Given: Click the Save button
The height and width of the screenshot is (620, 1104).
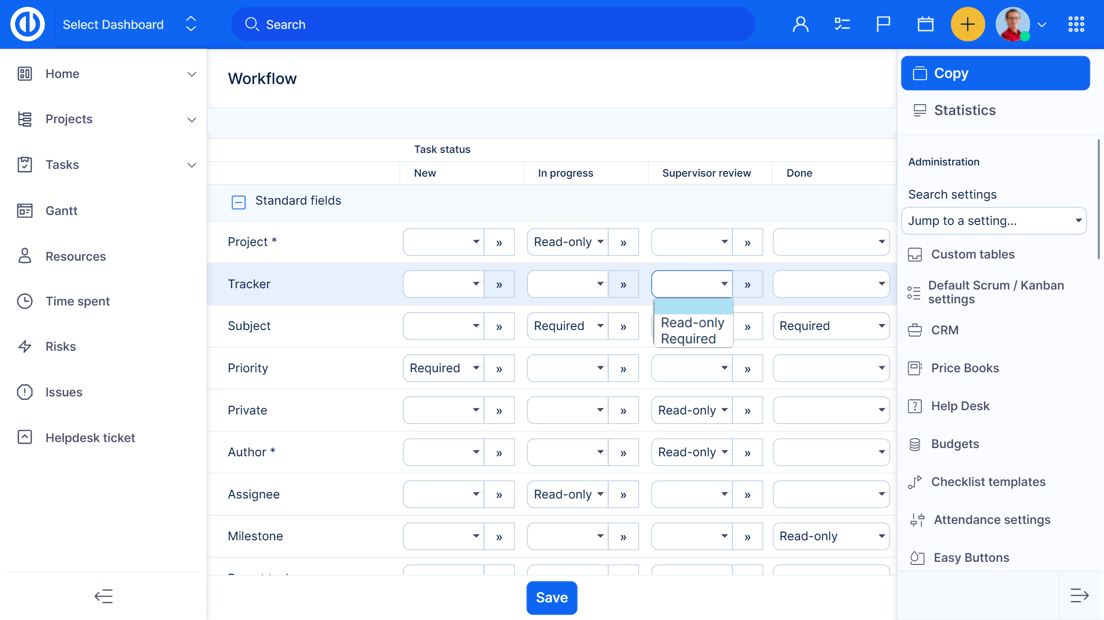Looking at the screenshot, I should coord(552,598).
